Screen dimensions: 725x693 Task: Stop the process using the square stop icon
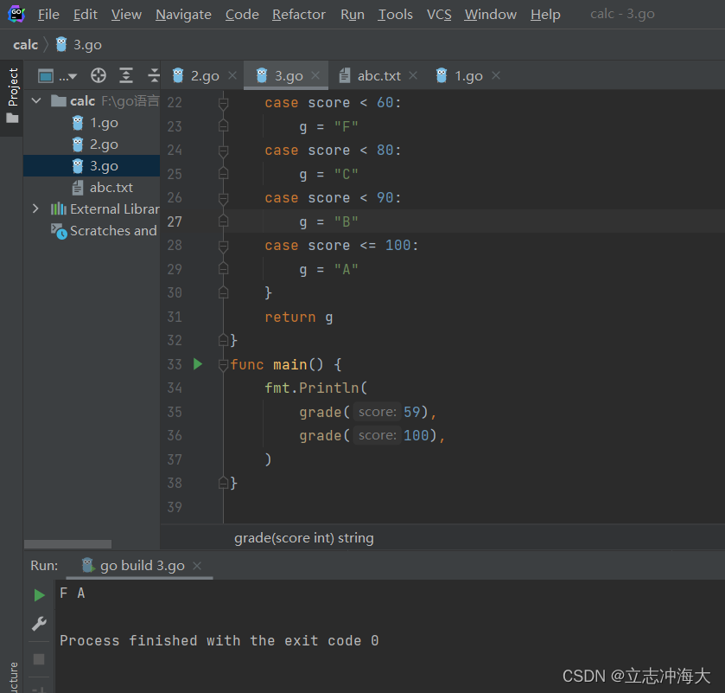(x=38, y=658)
